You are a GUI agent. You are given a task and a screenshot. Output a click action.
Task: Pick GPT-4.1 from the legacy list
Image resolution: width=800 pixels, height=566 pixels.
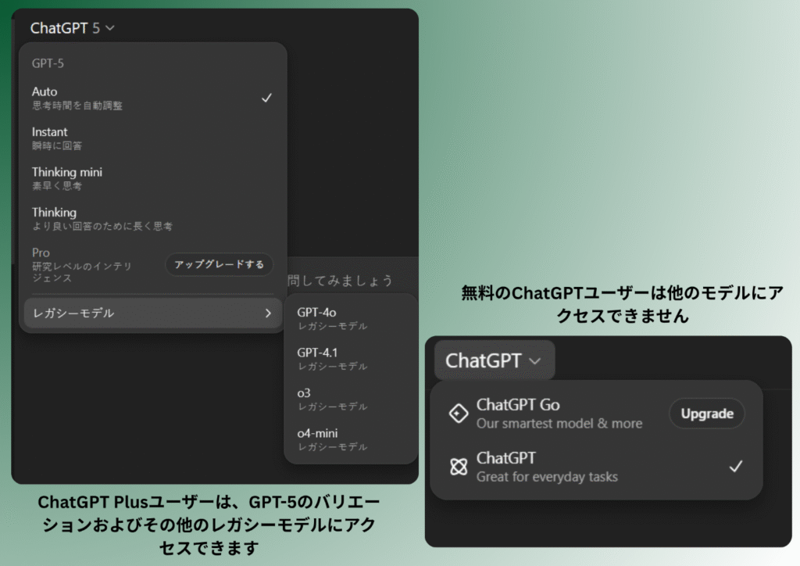pos(344,359)
